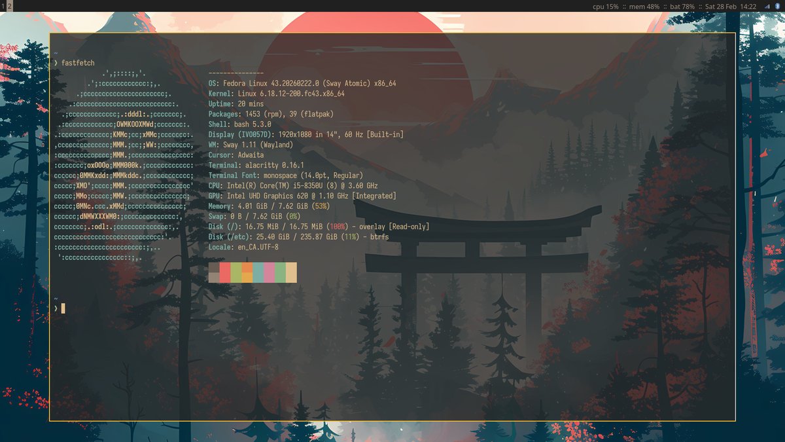This screenshot has height=442, width=785.
Task: Click the GPU: Intel UHD Graphics 620 line
Action: click(302, 196)
